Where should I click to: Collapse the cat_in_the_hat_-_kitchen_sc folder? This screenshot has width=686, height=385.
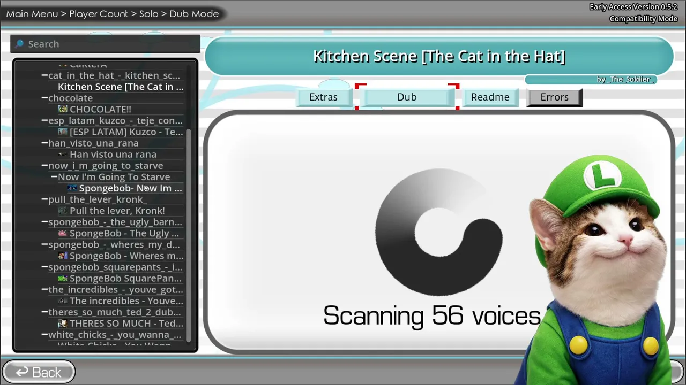point(44,75)
